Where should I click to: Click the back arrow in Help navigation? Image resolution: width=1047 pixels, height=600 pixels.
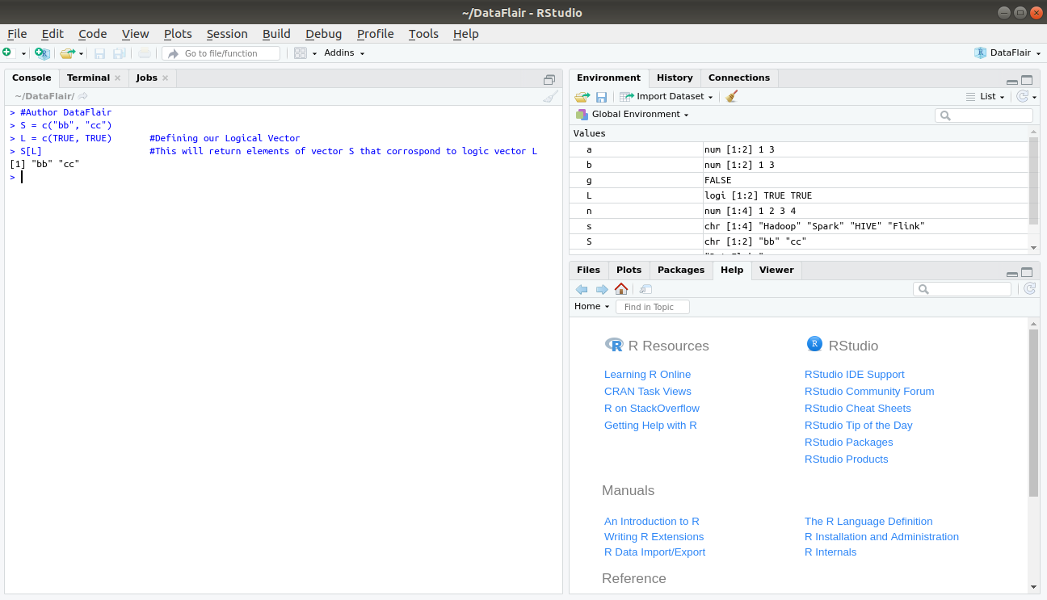582,289
